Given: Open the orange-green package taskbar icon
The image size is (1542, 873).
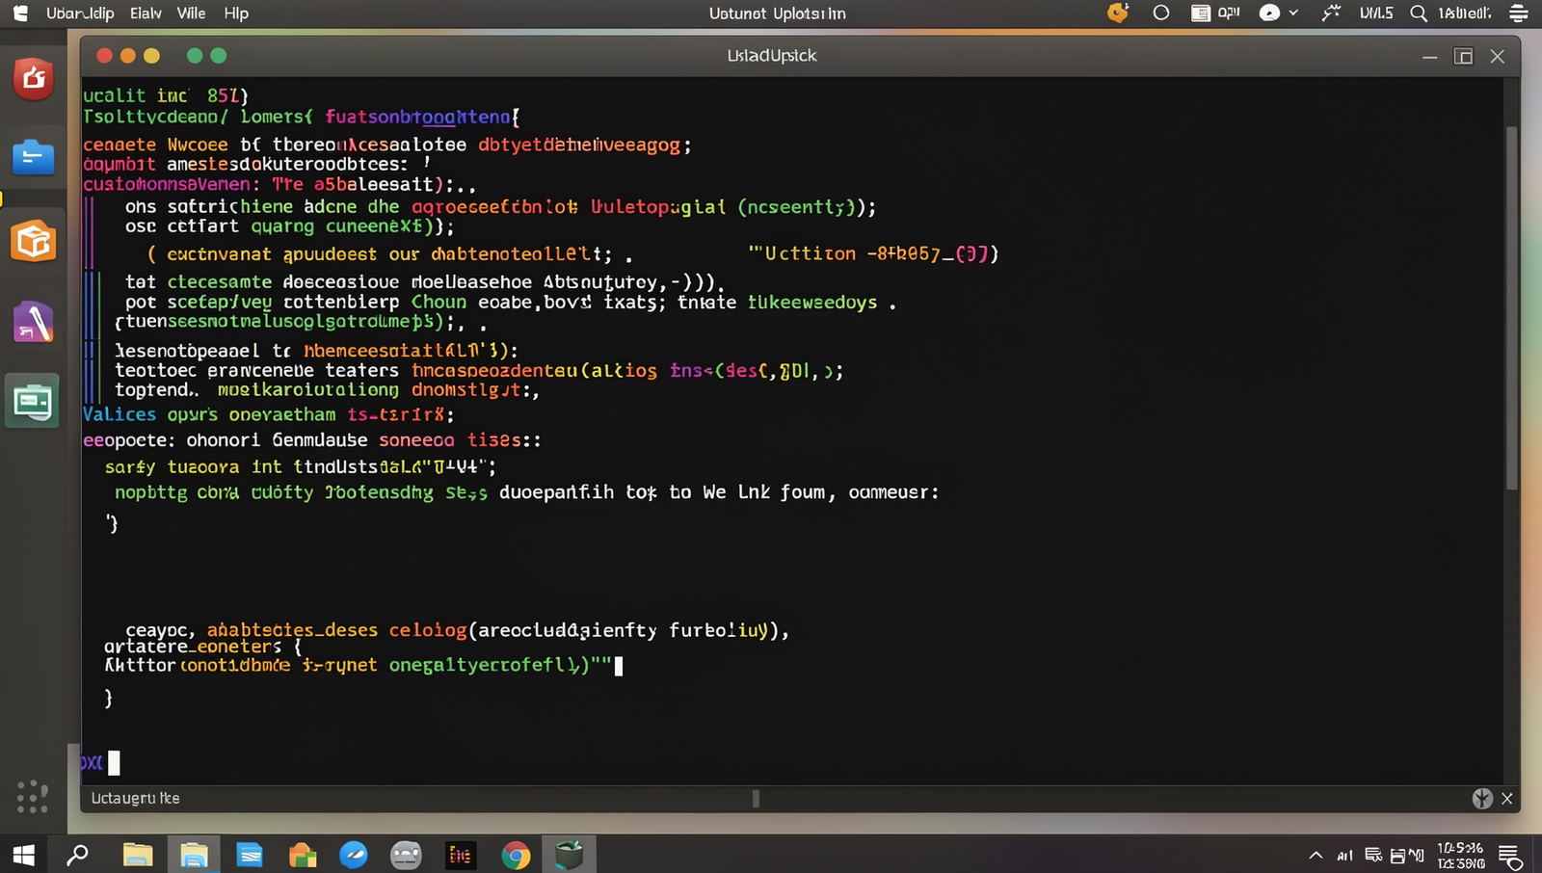Looking at the screenshot, I should (x=303, y=855).
